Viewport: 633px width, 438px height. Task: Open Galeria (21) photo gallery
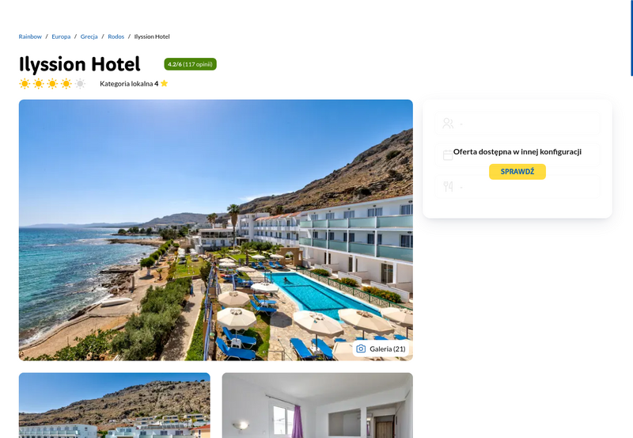(381, 348)
